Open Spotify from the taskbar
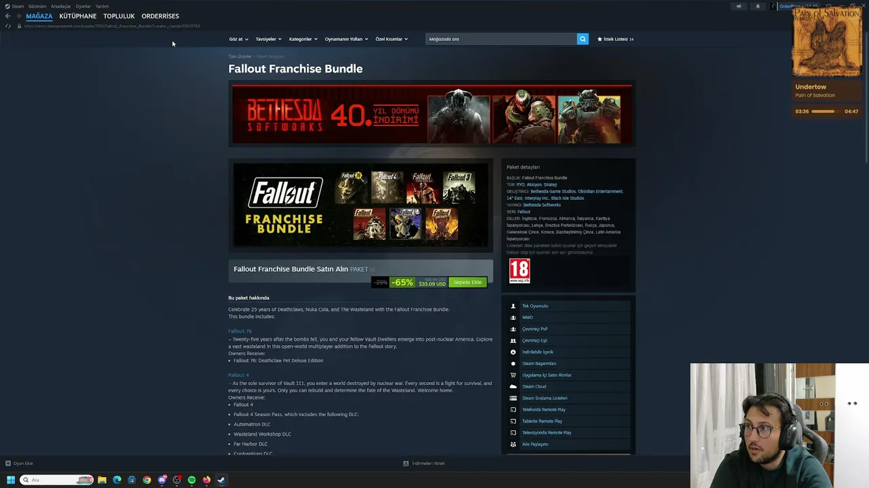This screenshot has width=869, height=488. click(x=191, y=480)
